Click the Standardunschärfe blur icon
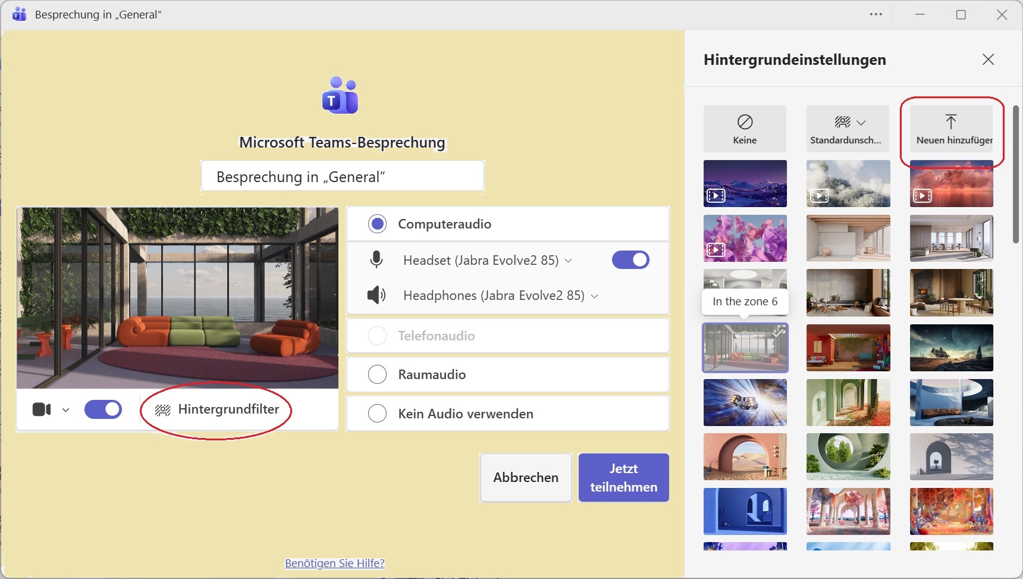 click(842, 121)
